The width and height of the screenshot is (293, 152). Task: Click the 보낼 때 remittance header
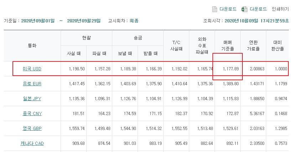click(x=125, y=54)
